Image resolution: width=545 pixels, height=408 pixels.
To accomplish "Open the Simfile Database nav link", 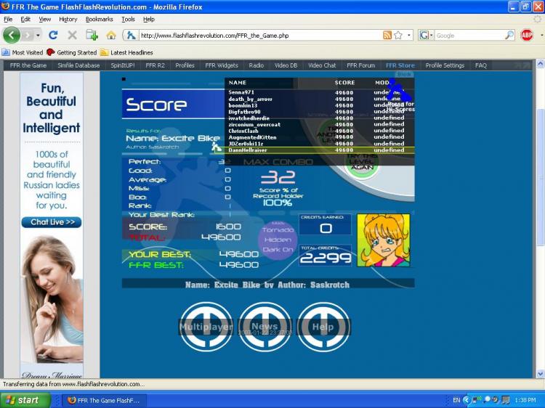I will tap(78, 65).
